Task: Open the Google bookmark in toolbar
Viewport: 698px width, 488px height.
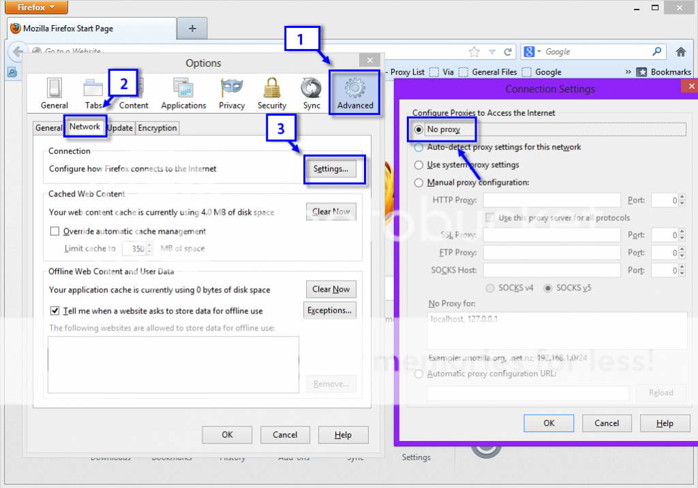Action: point(541,72)
